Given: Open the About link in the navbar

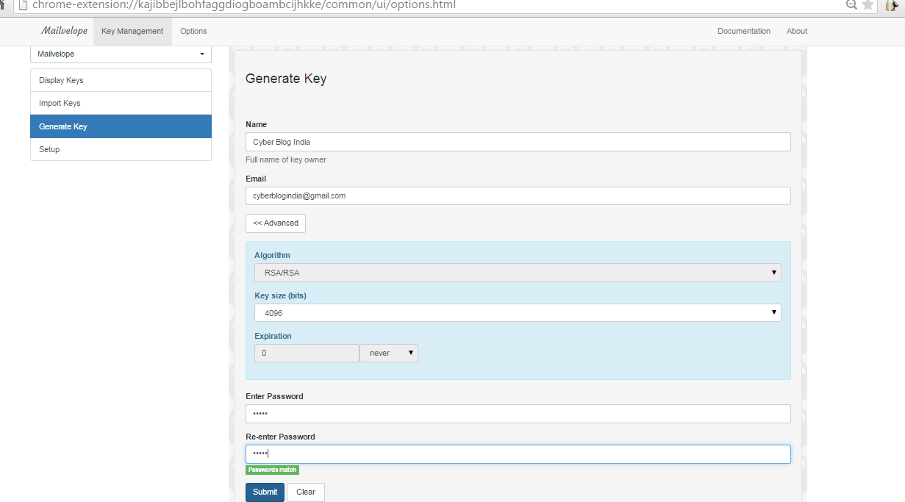Looking at the screenshot, I should coord(797,32).
